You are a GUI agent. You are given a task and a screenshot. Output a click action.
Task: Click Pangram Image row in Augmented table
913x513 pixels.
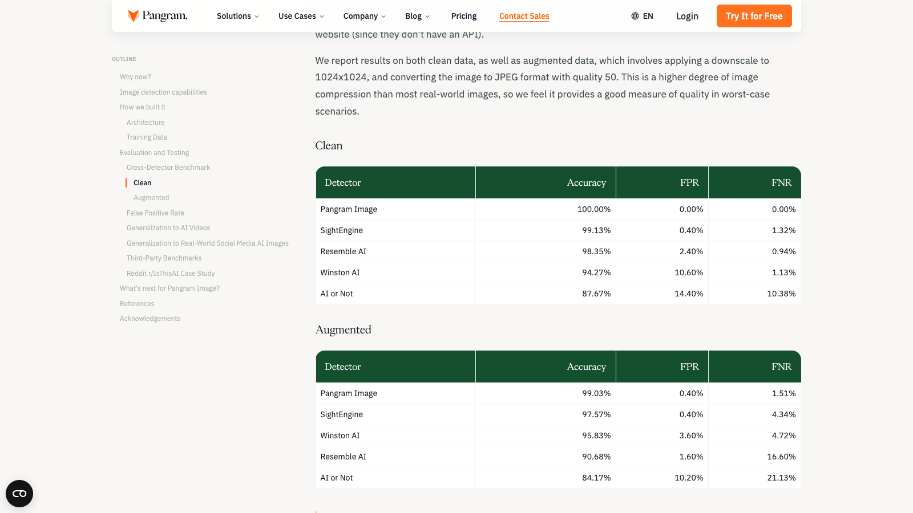point(558,393)
